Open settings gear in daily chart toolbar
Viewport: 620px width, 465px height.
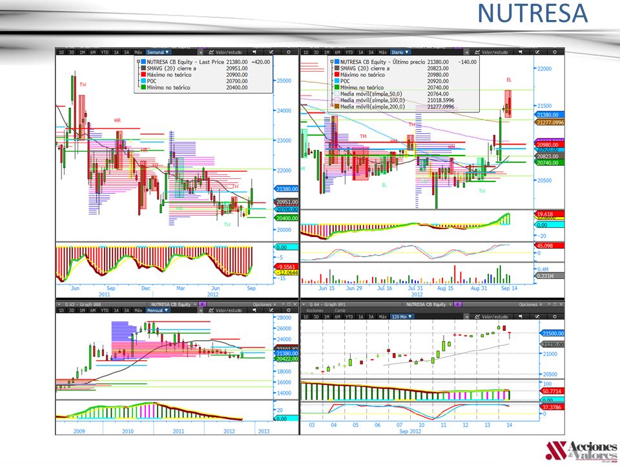(x=554, y=52)
